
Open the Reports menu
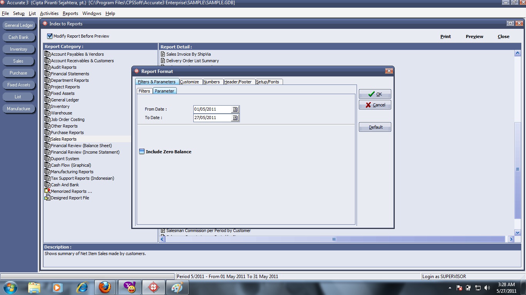pos(70,13)
